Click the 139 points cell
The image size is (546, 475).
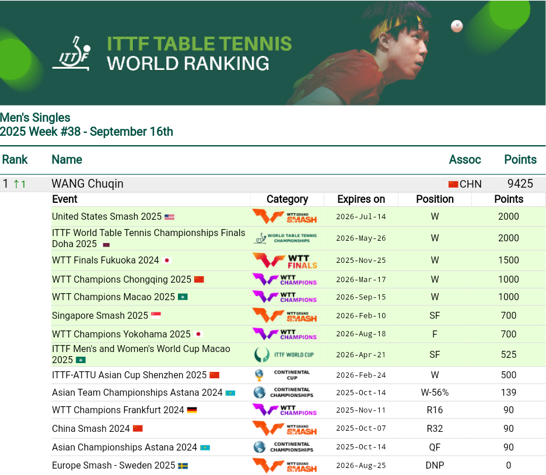click(509, 392)
